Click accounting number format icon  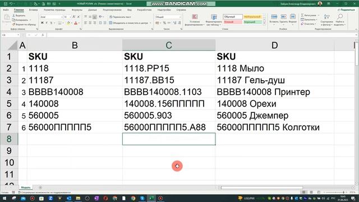click(158, 23)
